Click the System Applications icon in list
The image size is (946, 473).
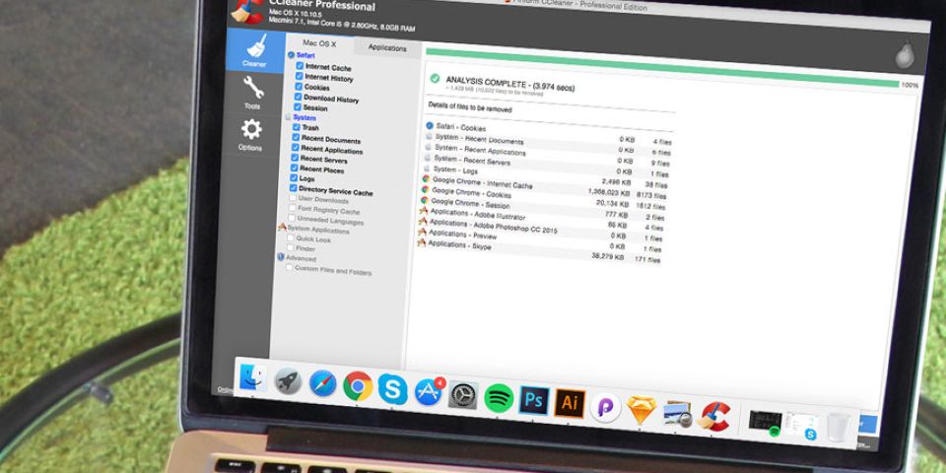point(282,228)
